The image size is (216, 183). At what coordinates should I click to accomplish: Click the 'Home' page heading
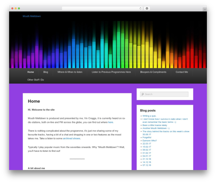[34, 101]
